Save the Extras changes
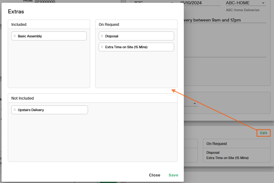 tap(174, 175)
